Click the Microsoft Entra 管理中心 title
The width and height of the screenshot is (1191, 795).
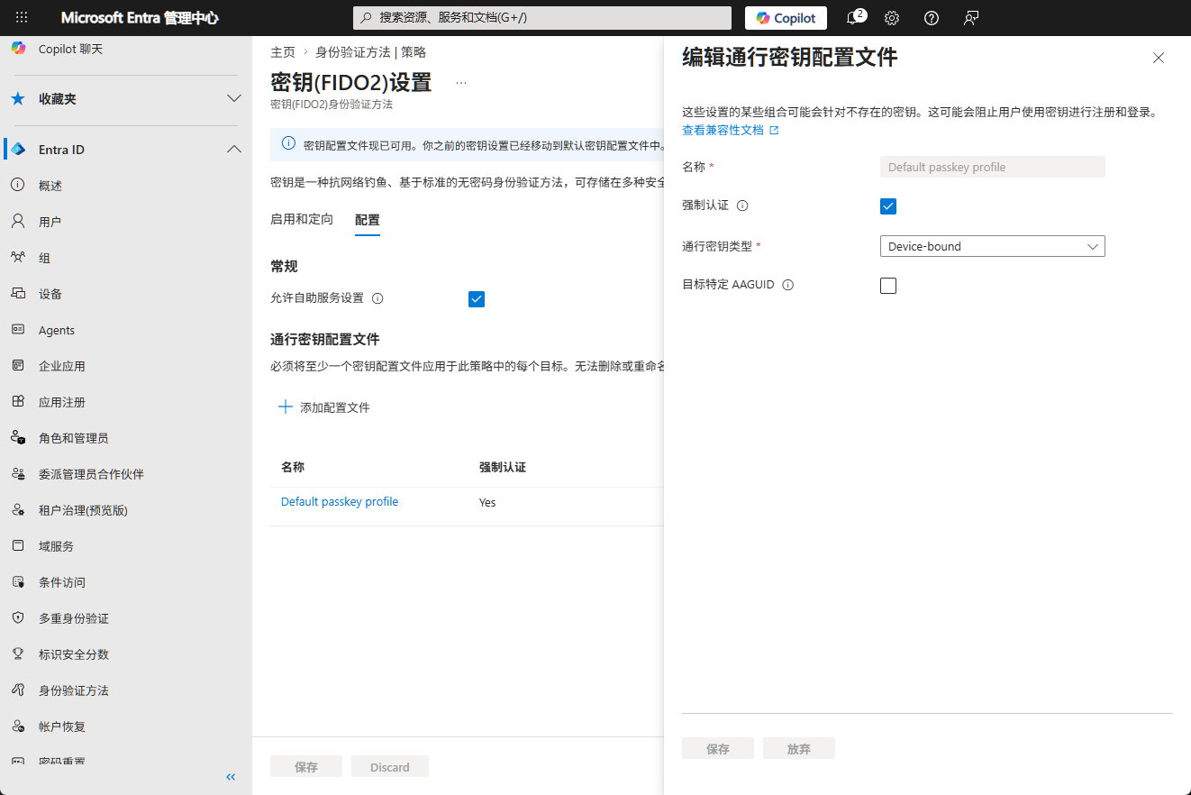pos(140,18)
